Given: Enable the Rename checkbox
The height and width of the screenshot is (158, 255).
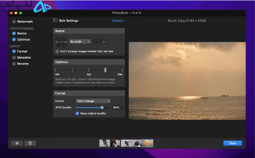Looking at the screenshot, I should [x=14, y=64].
